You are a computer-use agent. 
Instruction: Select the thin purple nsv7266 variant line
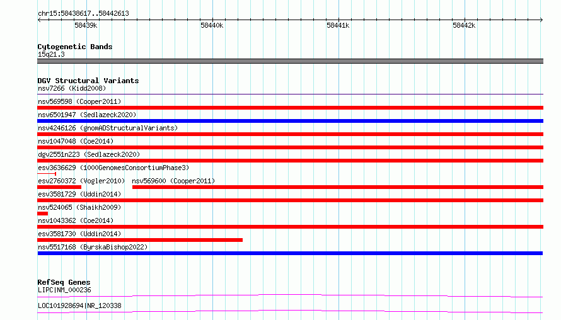click(290, 94)
